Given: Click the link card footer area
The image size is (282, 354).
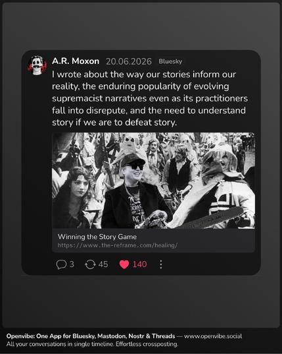Looking at the screenshot, I should [x=154, y=241].
